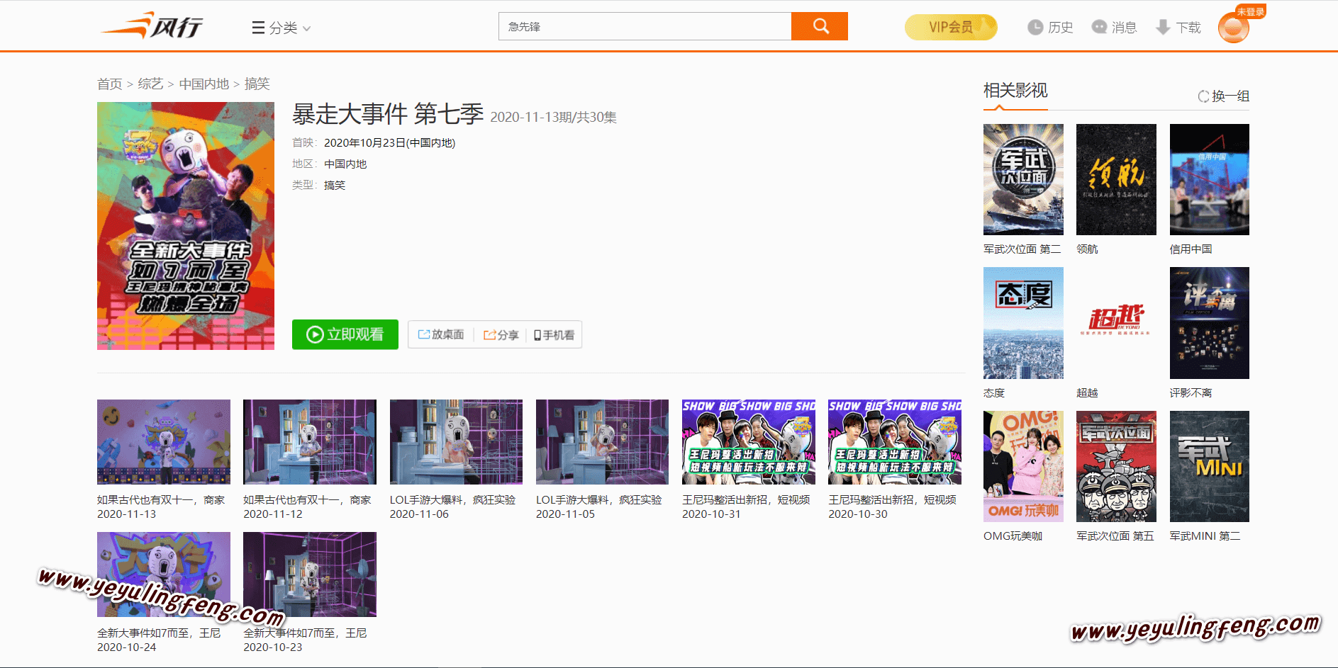Go to 中国内地 in breadcrumb
The width and height of the screenshot is (1338, 668).
[204, 84]
